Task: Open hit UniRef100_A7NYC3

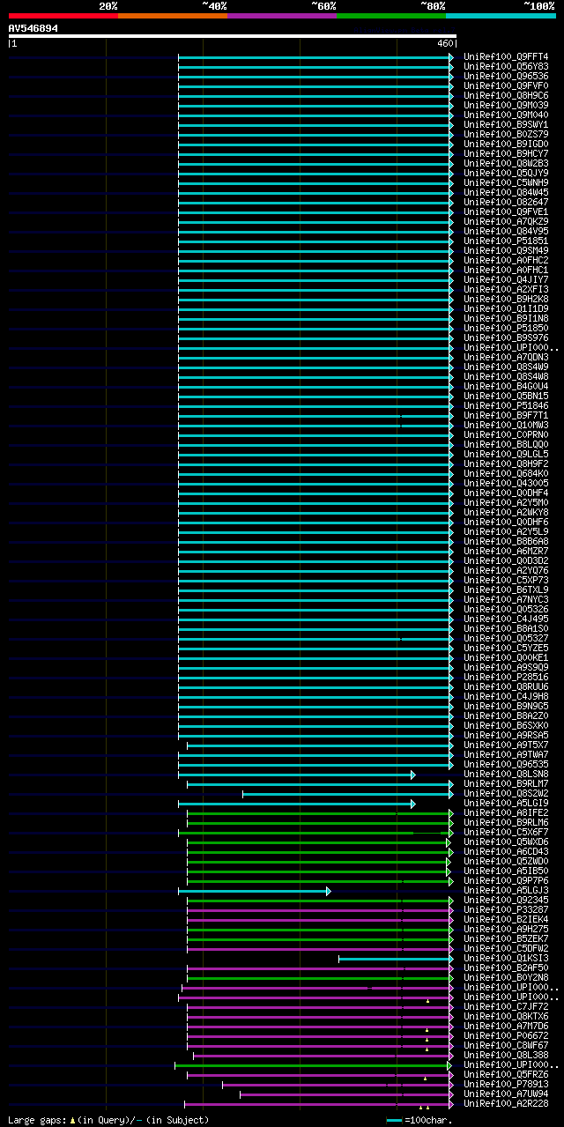Action: pyautogui.click(x=506, y=599)
